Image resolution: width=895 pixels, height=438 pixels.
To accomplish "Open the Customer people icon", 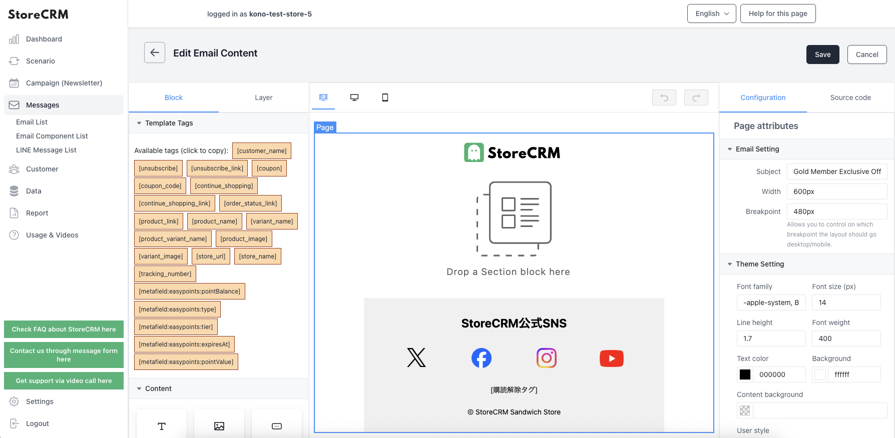I will (x=14, y=169).
